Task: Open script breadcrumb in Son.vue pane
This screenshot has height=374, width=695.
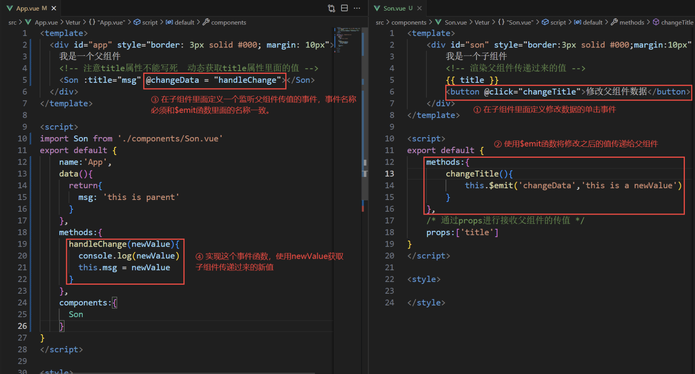Action: (x=554, y=22)
